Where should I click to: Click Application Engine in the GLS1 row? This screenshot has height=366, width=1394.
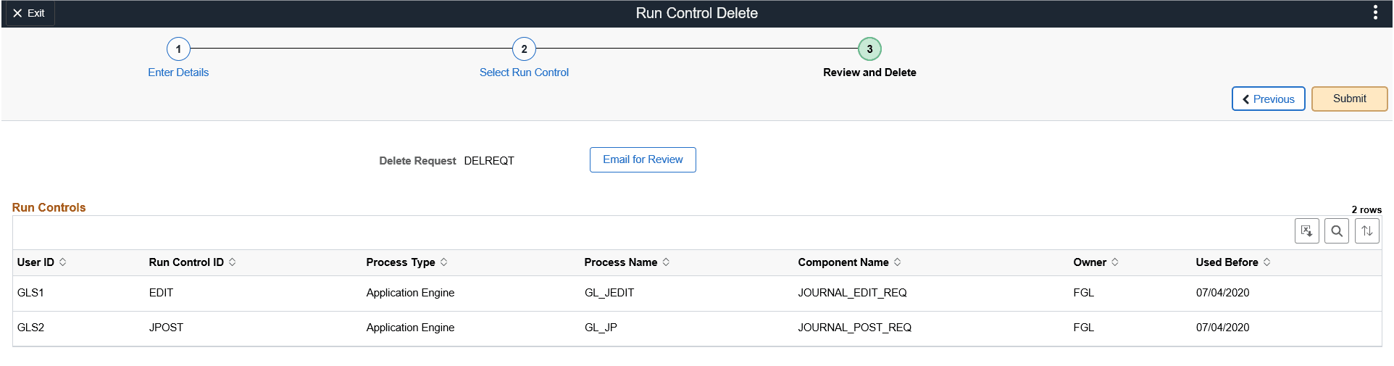(x=410, y=293)
